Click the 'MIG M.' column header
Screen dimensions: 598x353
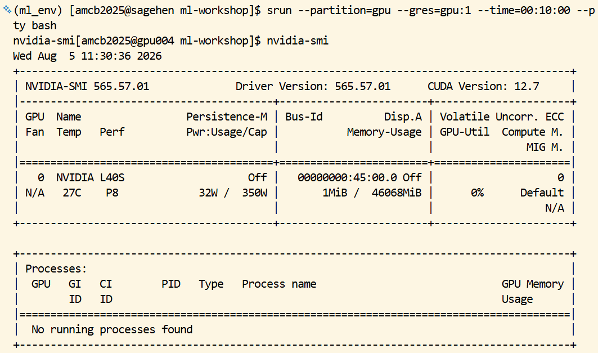click(545, 148)
